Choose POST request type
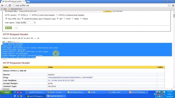Screen dimensions: 175x98 (x=65, y=19)
